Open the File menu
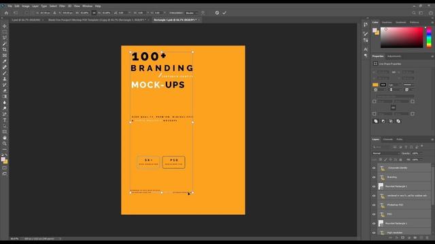 [10, 6]
